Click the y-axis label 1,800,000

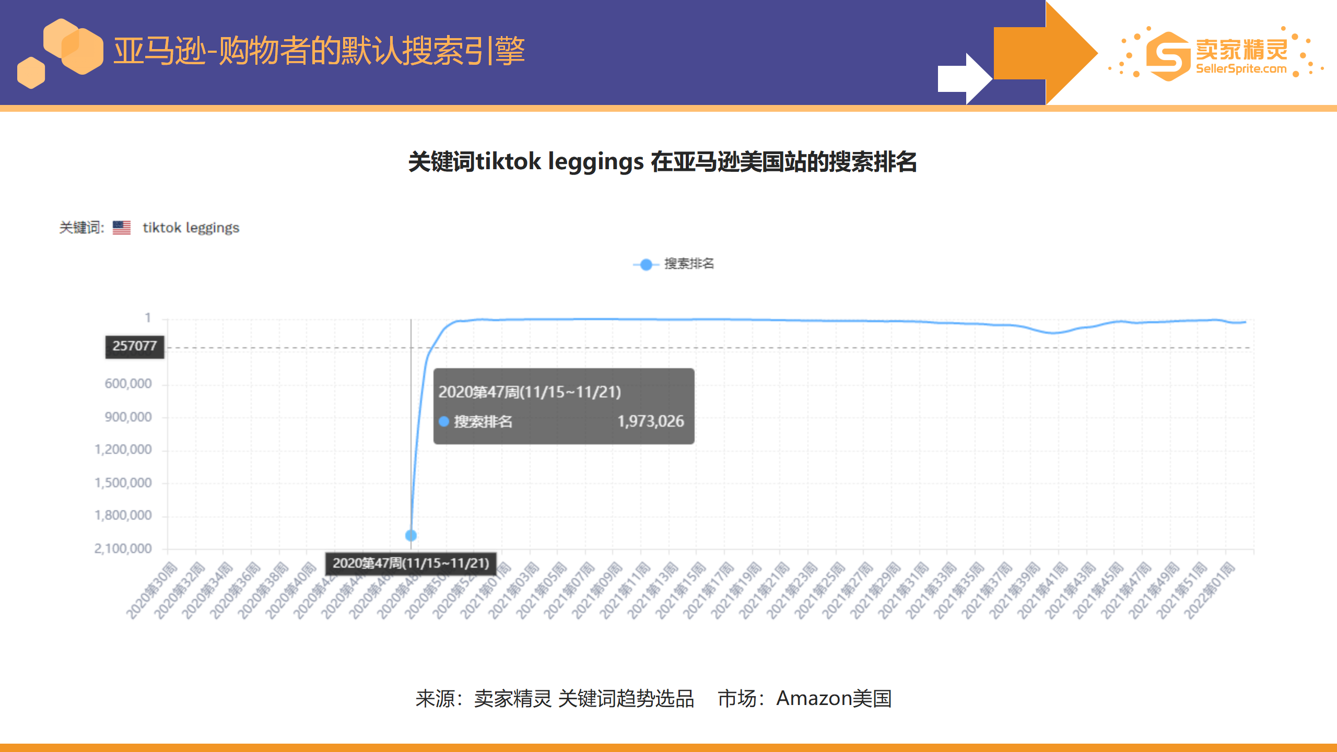click(x=123, y=515)
